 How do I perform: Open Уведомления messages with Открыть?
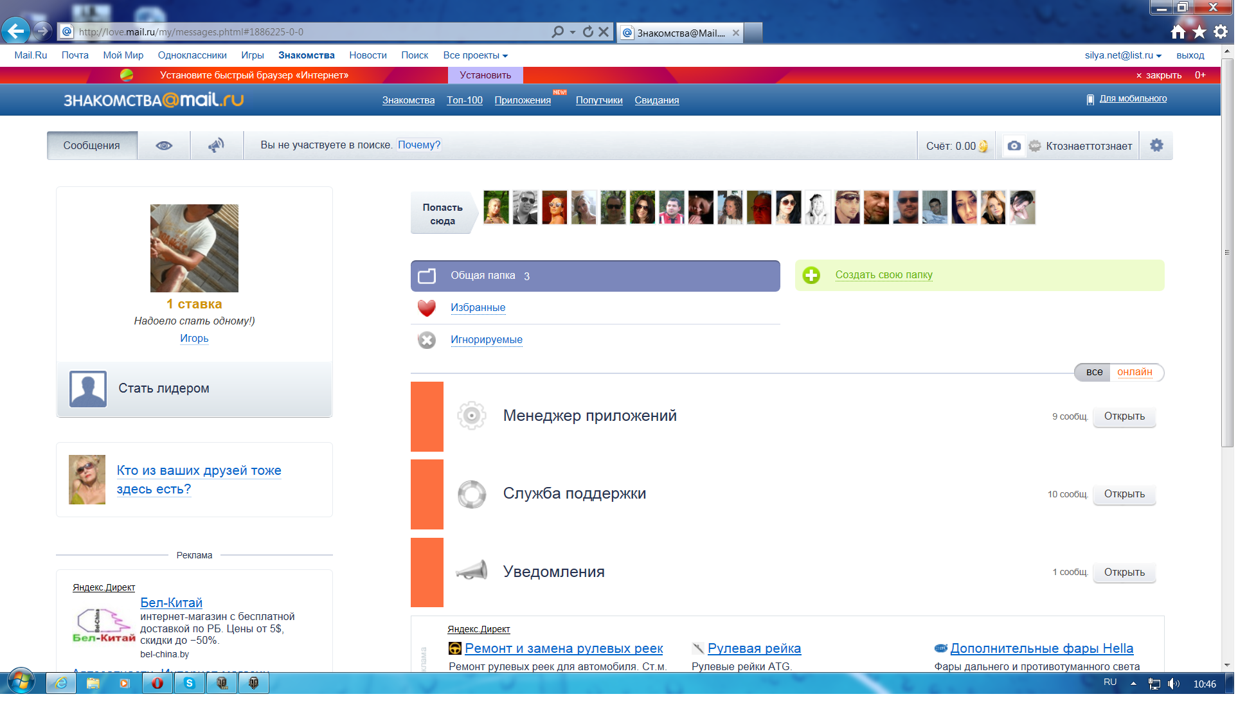tap(1124, 572)
